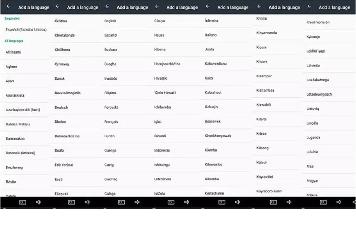Image resolution: width=356 pixels, height=234 pixels.
Task: Choose Bahasa Melayu
Action: pyautogui.click(x=25, y=124)
